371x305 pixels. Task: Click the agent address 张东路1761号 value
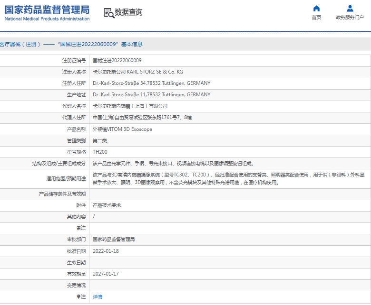tap(142, 118)
